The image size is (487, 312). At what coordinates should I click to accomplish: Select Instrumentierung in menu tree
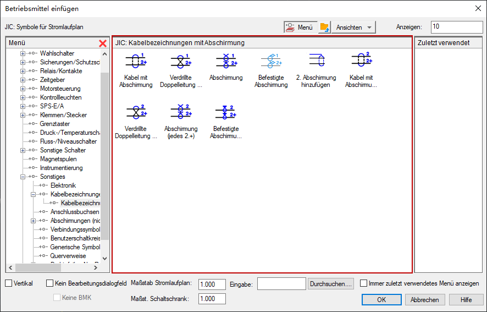click(x=61, y=168)
